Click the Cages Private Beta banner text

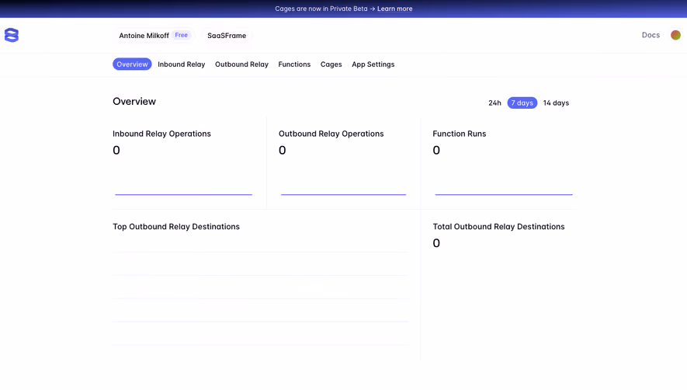(x=321, y=9)
